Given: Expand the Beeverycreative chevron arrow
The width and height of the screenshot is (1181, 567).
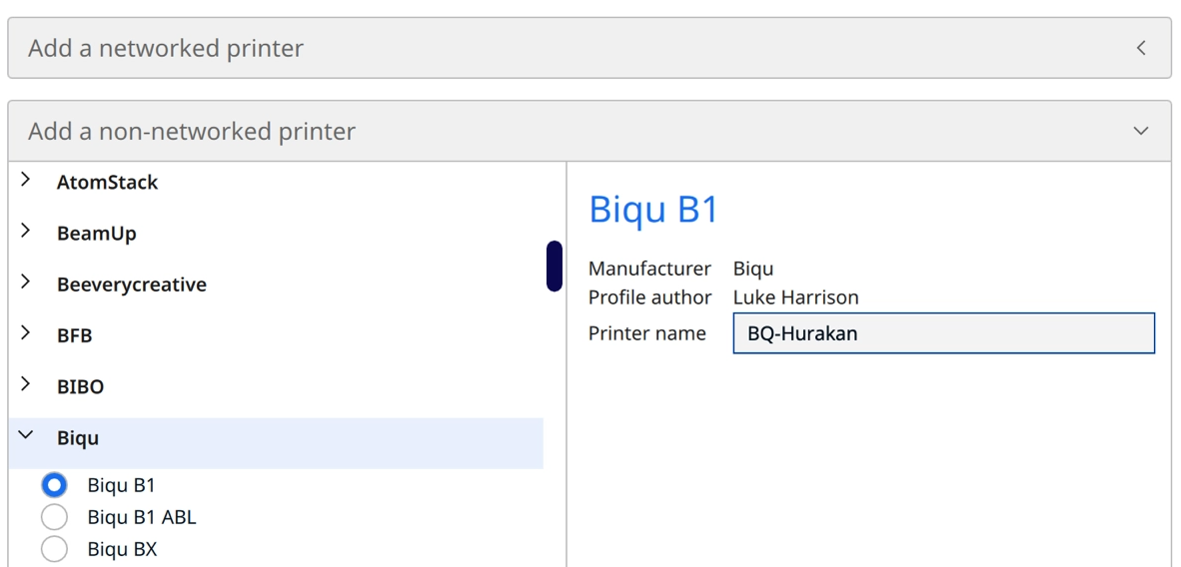Looking at the screenshot, I should point(26,283).
